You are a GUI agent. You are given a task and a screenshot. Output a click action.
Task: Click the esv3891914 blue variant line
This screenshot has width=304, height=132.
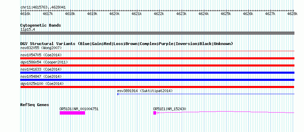tap(206, 94)
